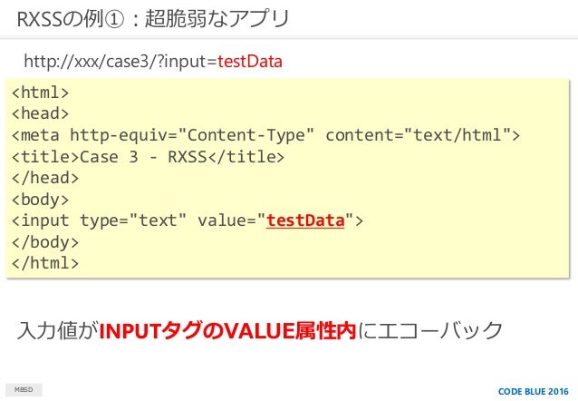Click the CODE BLUE 2016 footer label

(x=534, y=392)
